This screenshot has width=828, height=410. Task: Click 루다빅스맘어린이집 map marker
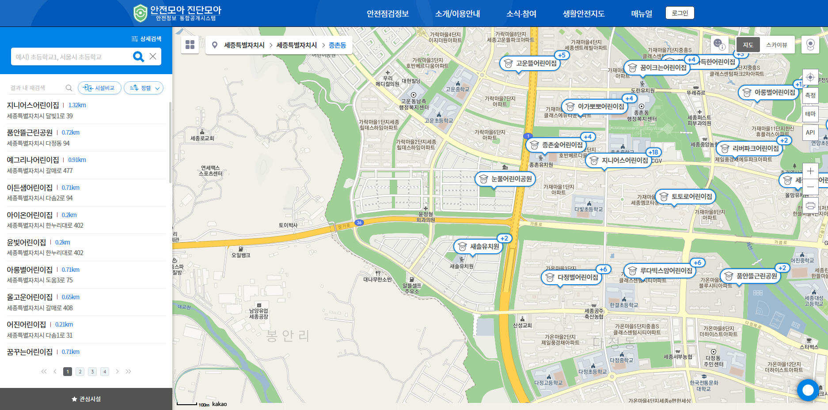(660, 271)
